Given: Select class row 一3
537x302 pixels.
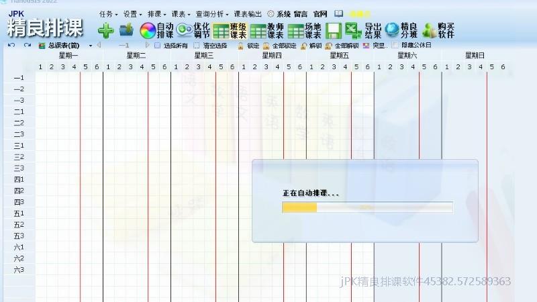Looking at the screenshot, I should click(x=19, y=100).
